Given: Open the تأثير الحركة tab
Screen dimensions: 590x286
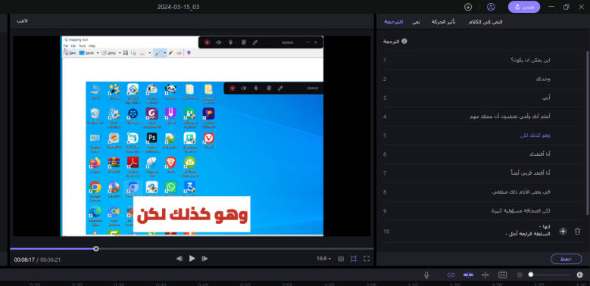Looking at the screenshot, I should coord(443,22).
